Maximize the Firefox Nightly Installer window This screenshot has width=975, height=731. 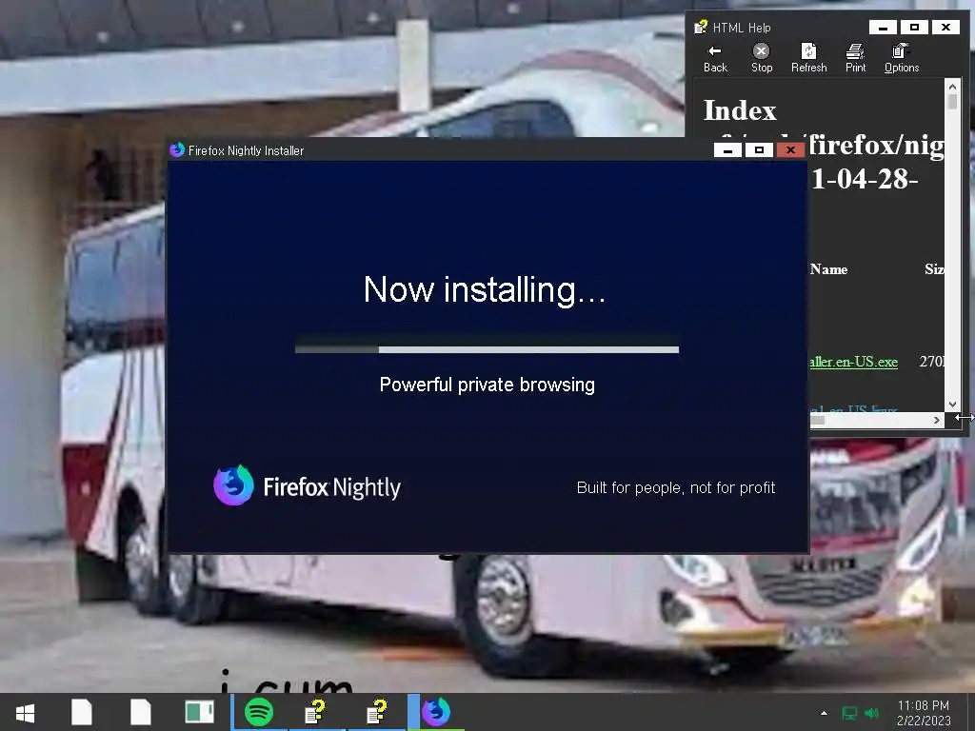[x=759, y=149]
